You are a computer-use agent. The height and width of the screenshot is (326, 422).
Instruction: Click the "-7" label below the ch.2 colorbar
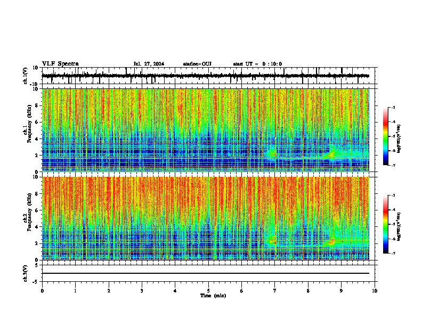click(393, 253)
